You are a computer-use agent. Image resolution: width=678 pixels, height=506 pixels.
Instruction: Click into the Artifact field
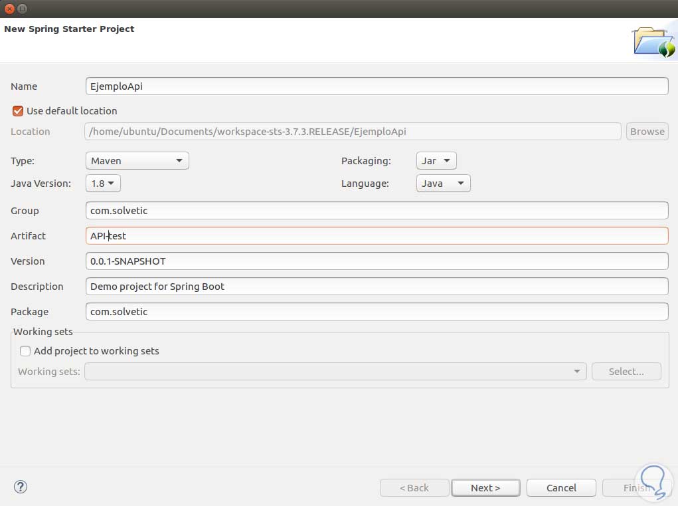(377, 236)
